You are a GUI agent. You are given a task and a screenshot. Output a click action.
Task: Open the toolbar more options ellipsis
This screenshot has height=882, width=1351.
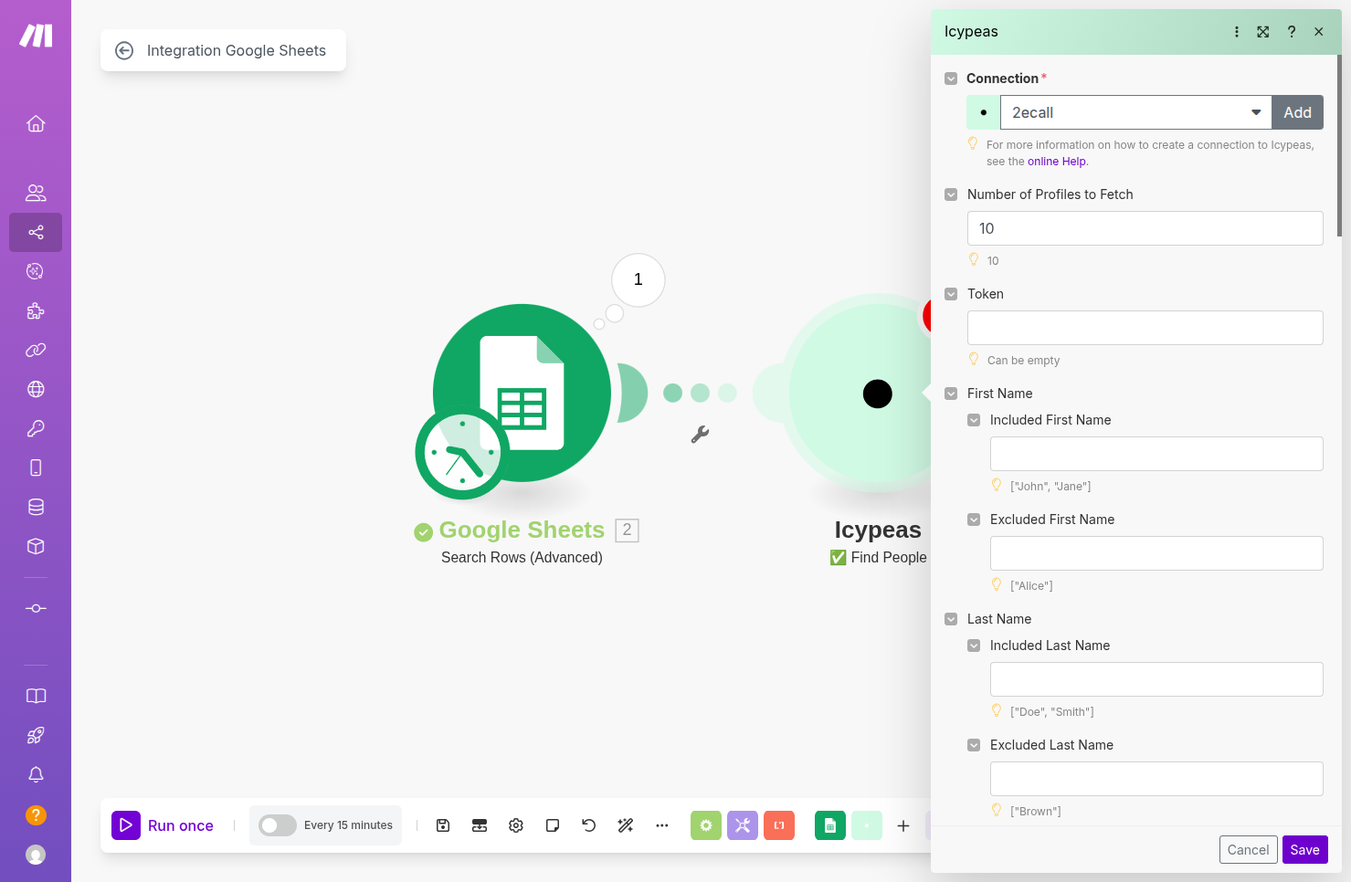(662, 825)
